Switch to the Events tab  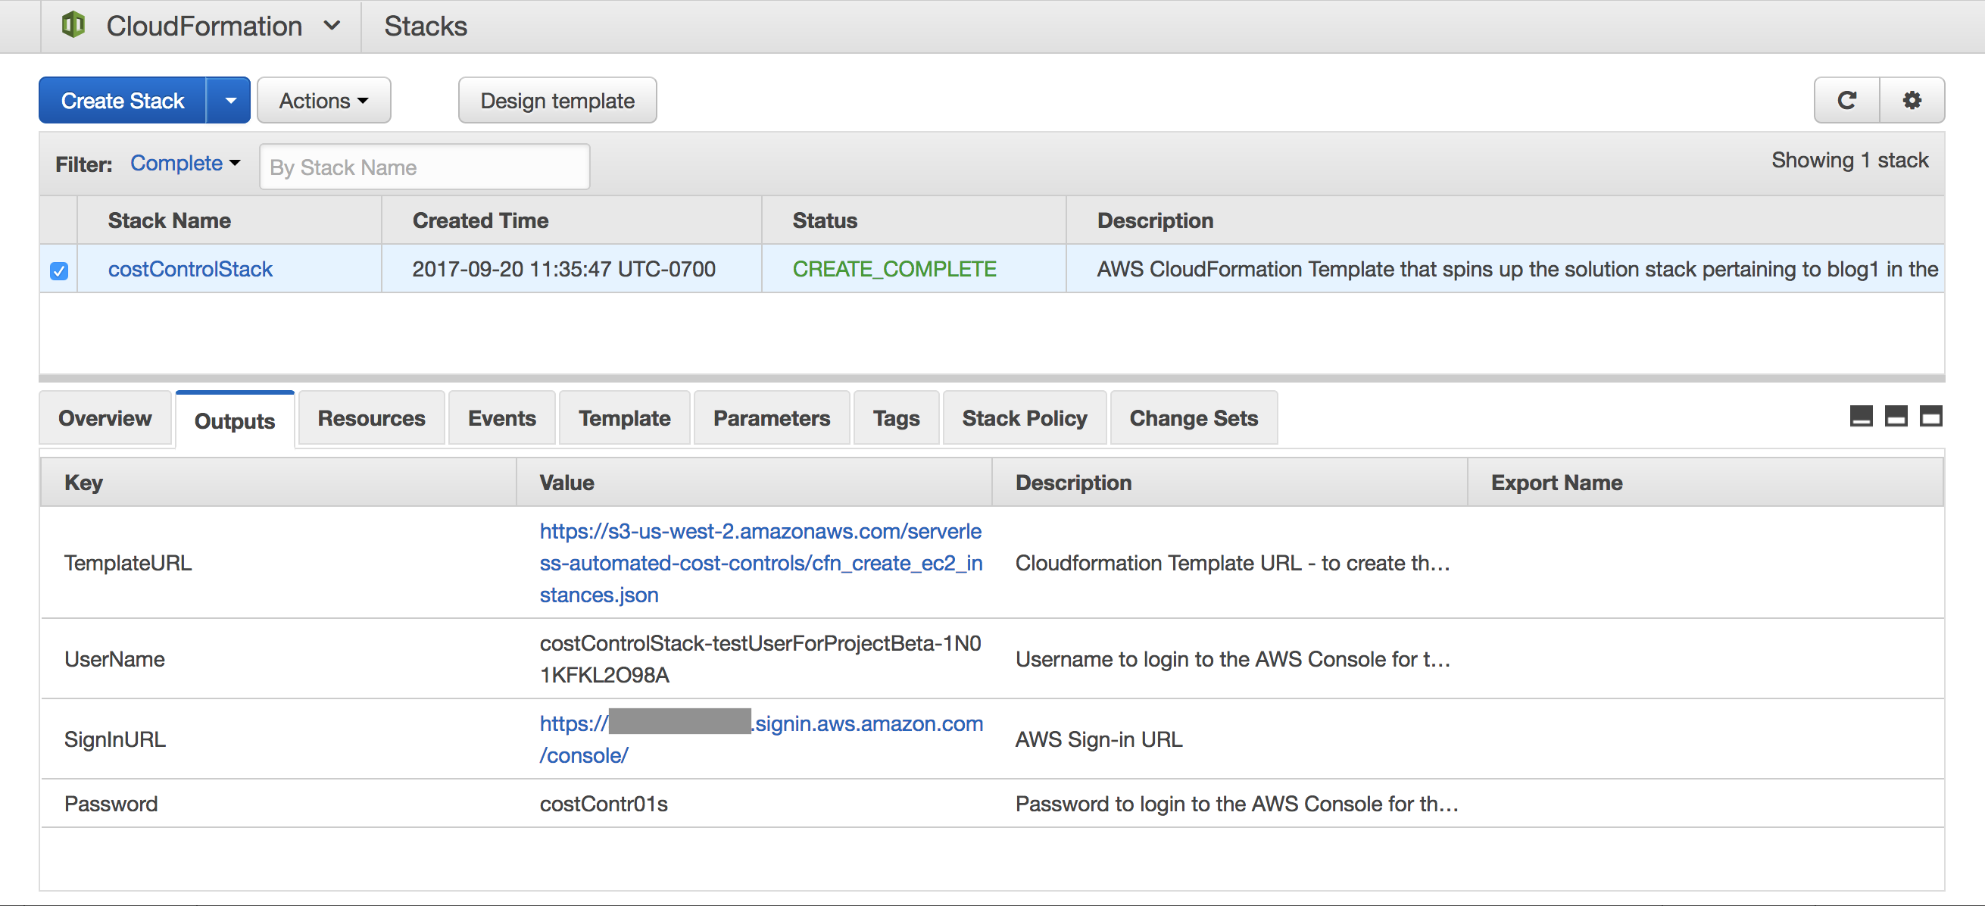click(x=501, y=418)
